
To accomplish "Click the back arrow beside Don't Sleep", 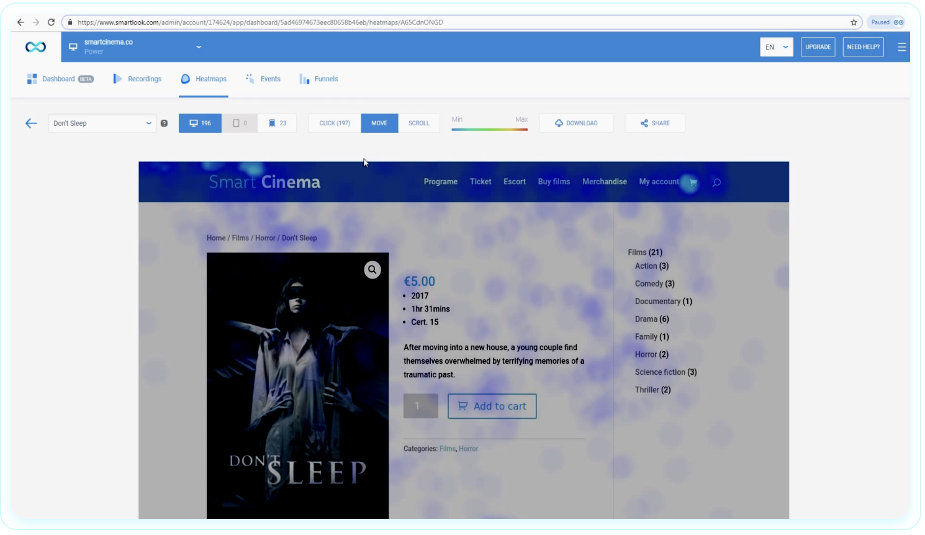I will [x=31, y=124].
